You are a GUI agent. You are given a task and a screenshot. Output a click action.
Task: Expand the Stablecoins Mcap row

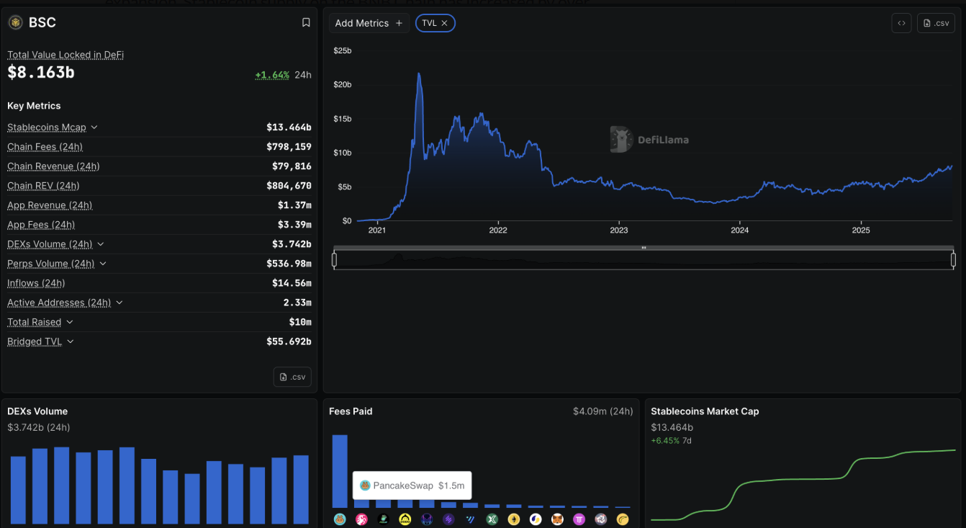(94, 127)
